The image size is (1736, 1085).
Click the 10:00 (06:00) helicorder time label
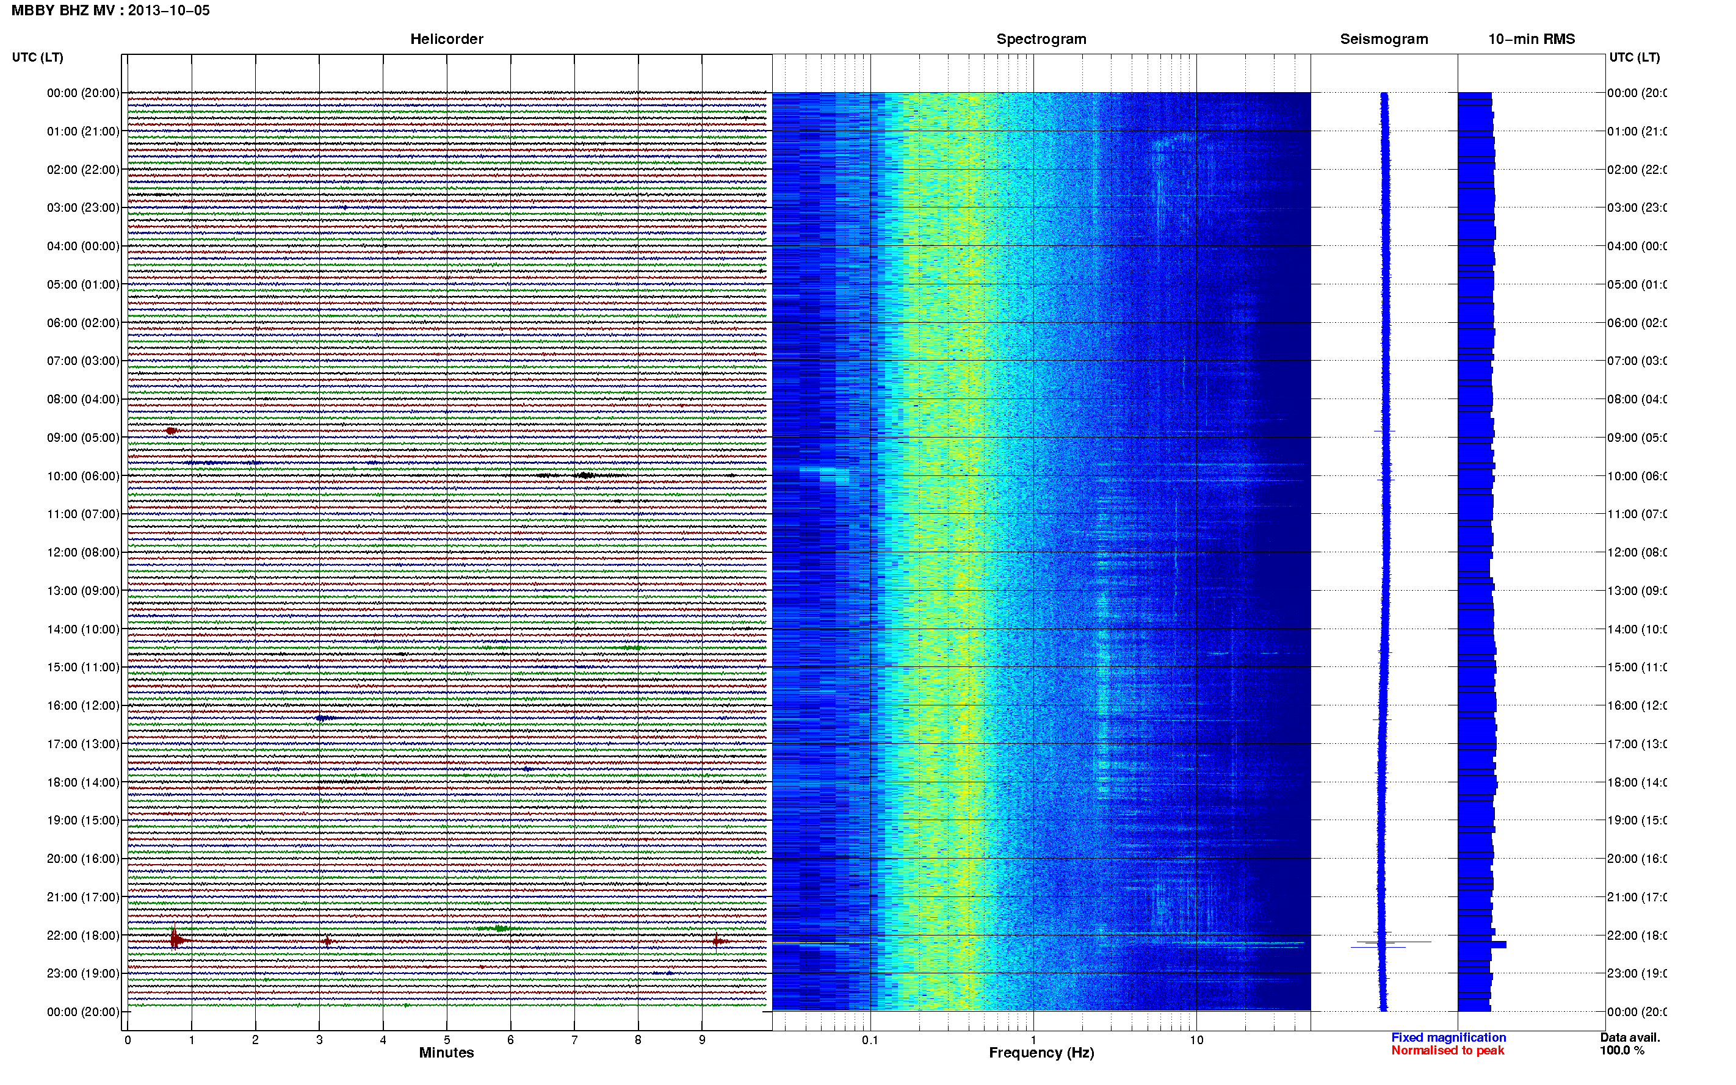click(x=83, y=476)
